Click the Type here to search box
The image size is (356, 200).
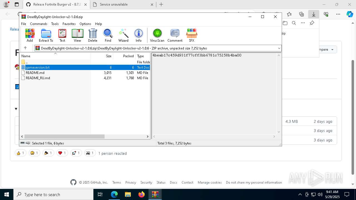53,194
